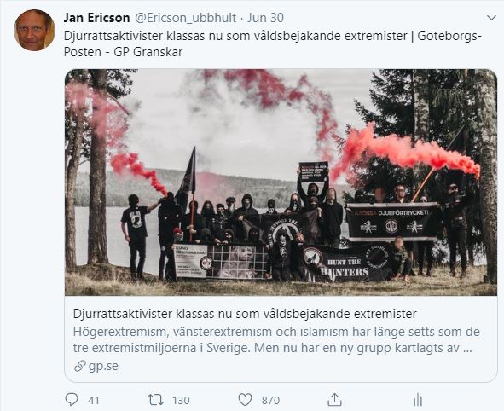Like the tweet with the heart icon
The height and width of the screenshot is (411, 504).
[x=245, y=400]
